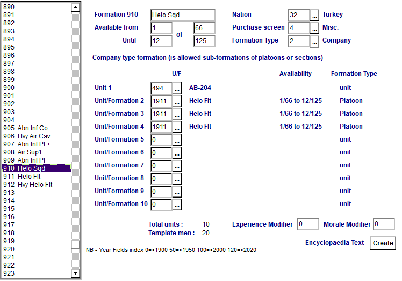Browse options for Unit/Formation 2
Viewport: 402px width, 281px height.
pyautogui.click(x=177, y=101)
